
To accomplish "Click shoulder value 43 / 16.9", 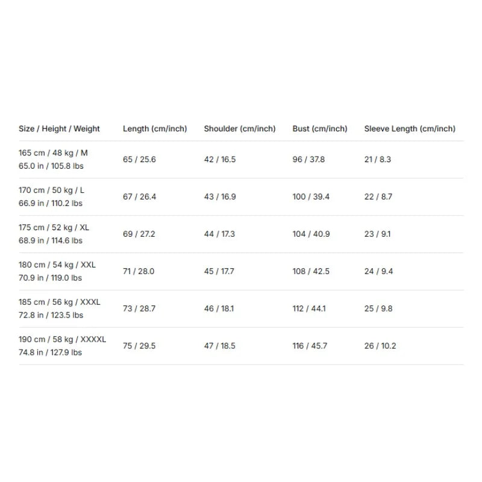I will pyautogui.click(x=220, y=197).
